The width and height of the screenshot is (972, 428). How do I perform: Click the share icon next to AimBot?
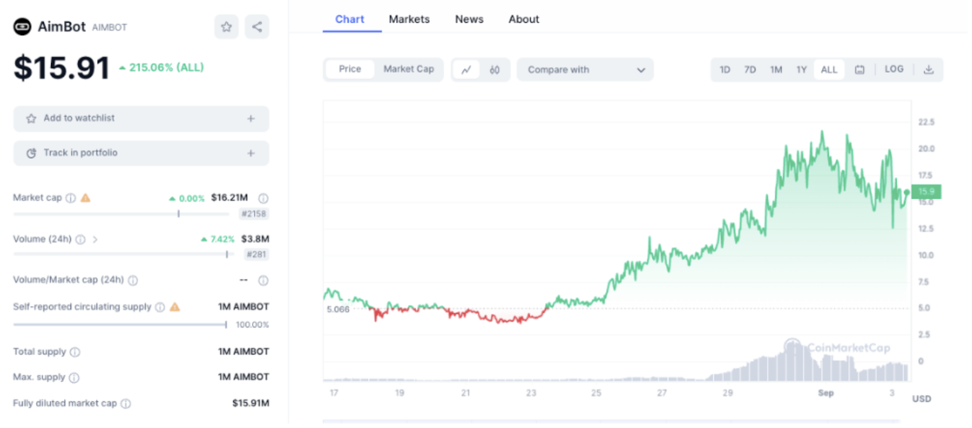pyautogui.click(x=257, y=27)
